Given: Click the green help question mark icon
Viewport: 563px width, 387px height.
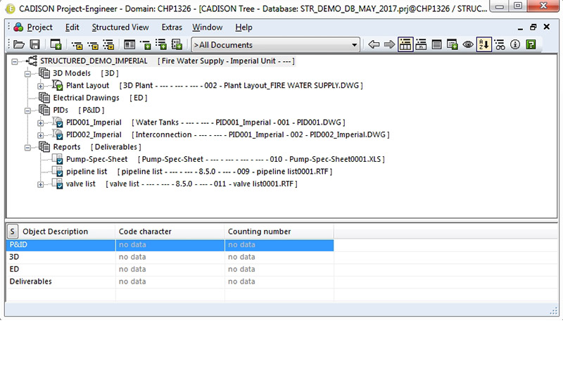Looking at the screenshot, I should tap(531, 44).
